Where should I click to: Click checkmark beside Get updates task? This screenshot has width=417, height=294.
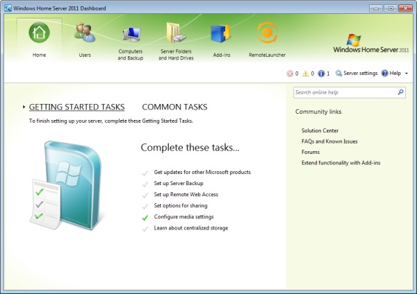(x=145, y=173)
